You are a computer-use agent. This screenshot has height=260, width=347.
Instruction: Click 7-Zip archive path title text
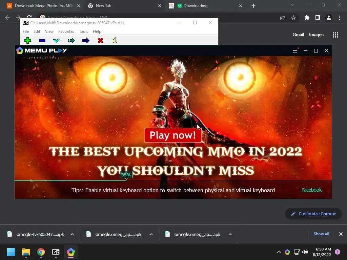(77, 23)
